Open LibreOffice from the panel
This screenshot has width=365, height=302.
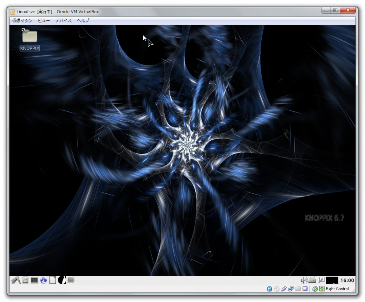[52, 280]
